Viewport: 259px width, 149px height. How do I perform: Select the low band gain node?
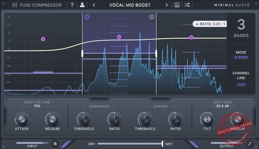click(43, 39)
